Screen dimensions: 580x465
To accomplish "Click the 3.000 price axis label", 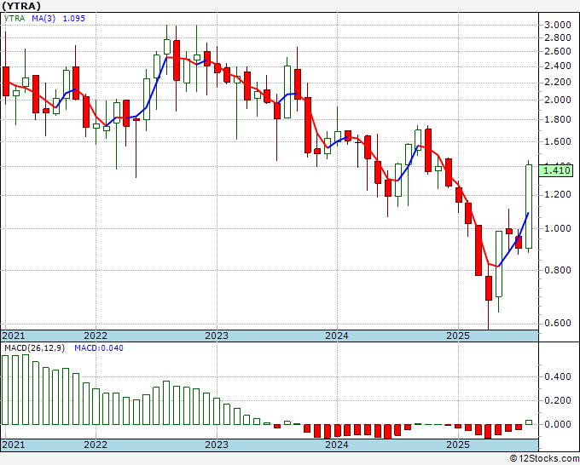I will (x=558, y=25).
